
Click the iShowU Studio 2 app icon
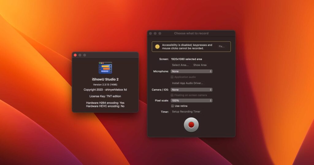click(105, 68)
